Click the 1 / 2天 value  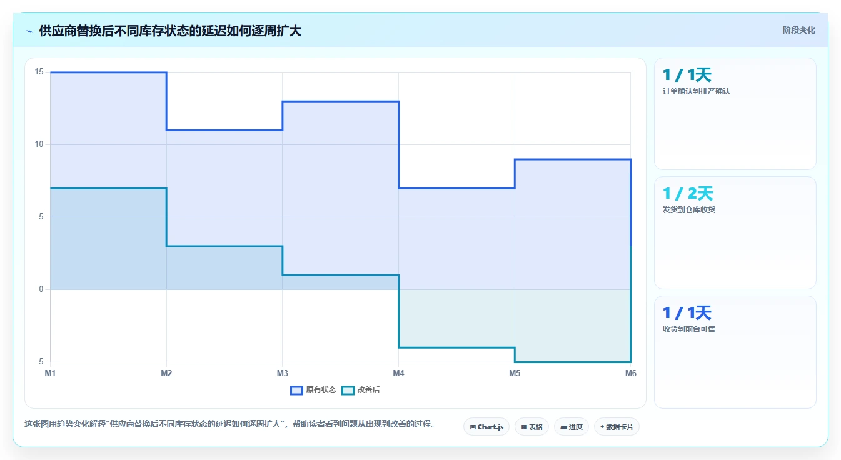click(688, 194)
